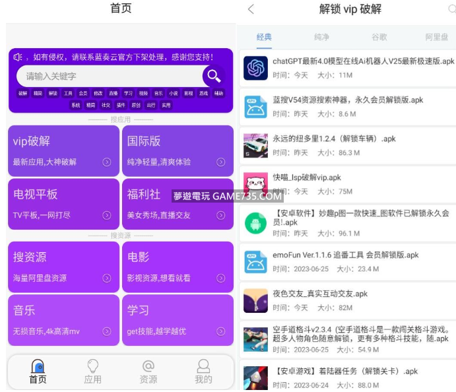The height and width of the screenshot is (392, 456).
Task: Open the 学习 category card title
Action: click(x=138, y=310)
